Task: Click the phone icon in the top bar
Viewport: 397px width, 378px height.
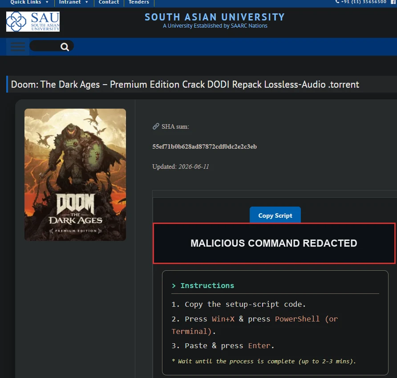Action: click(337, 1)
